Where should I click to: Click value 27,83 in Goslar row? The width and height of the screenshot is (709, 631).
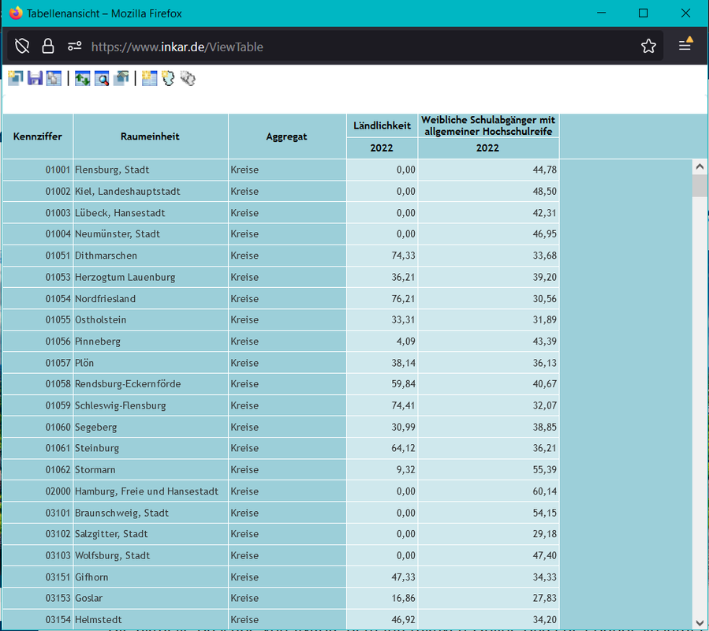tap(488, 598)
